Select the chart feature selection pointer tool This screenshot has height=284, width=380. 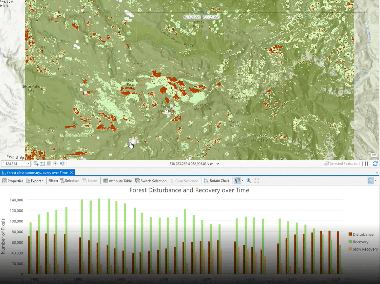coord(237,180)
